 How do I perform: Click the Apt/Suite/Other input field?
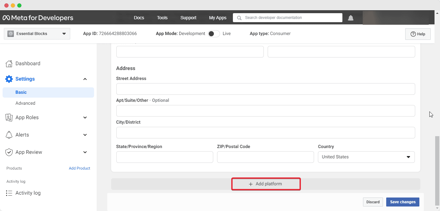click(x=265, y=111)
